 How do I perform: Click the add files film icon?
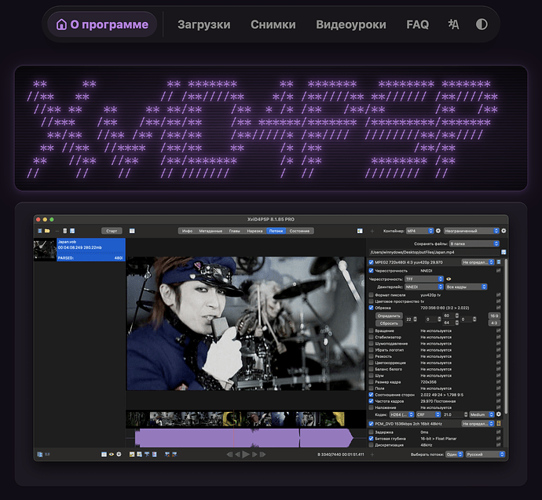click(40, 231)
